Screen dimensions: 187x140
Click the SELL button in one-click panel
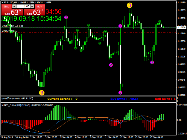6,7
